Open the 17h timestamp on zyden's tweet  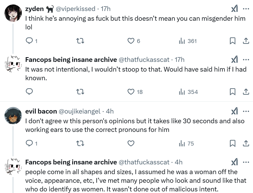coord(106,9)
